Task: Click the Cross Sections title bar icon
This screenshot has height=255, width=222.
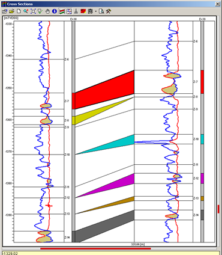Action: [x=4, y=4]
